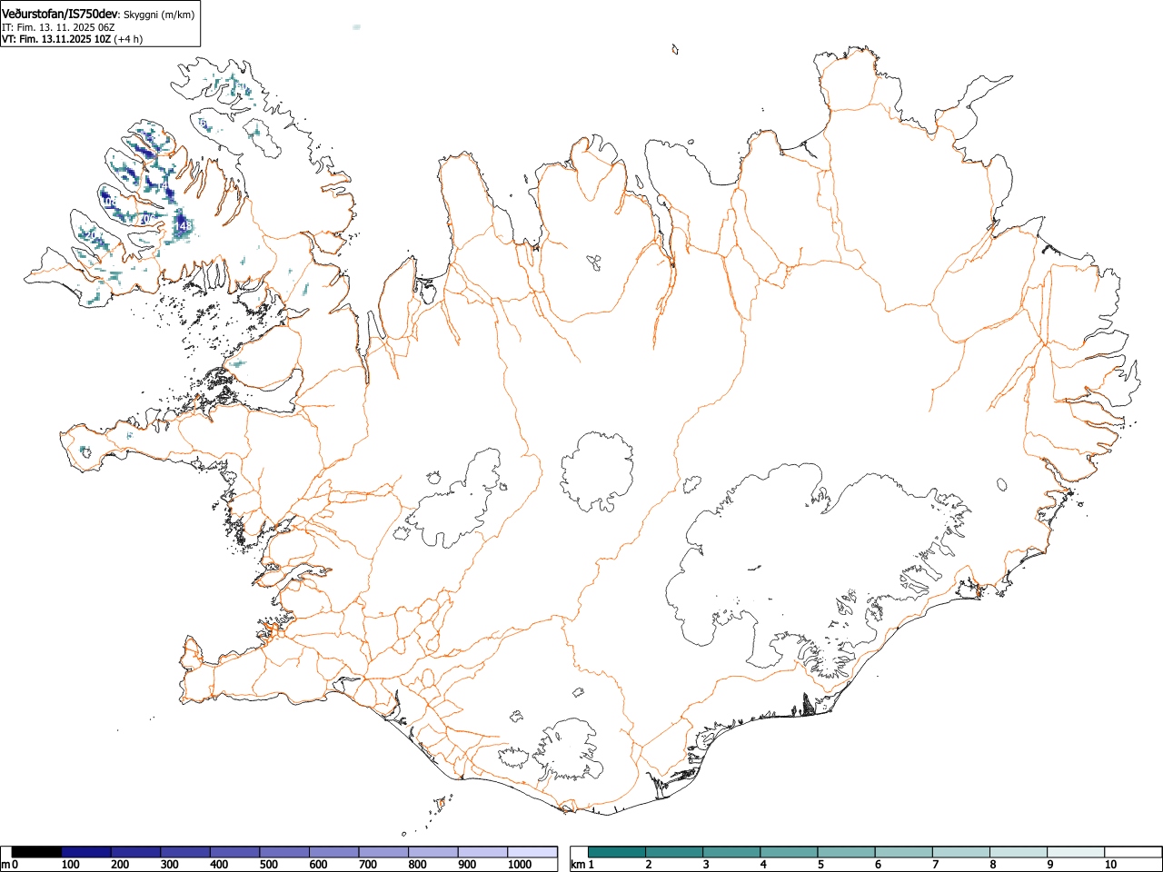The height and width of the screenshot is (872, 1163).
Task: Click the 'Veðurstofan/IS750dev' title text
Action: coord(60,14)
